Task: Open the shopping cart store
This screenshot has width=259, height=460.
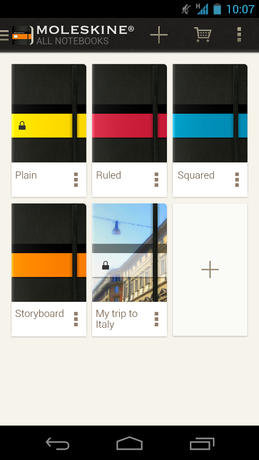Action: (203, 35)
